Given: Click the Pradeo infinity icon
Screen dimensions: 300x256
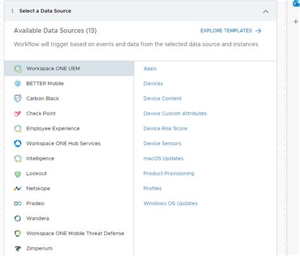Looking at the screenshot, I should [18, 203].
